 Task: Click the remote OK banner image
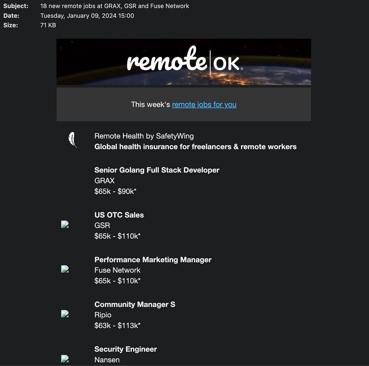pos(183,62)
